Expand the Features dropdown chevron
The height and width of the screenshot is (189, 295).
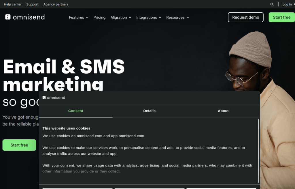[x=87, y=18]
